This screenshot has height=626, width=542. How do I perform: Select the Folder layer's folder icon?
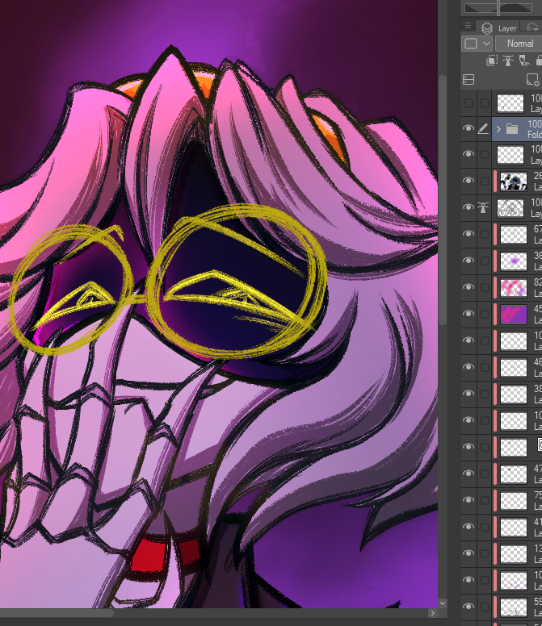coord(512,128)
